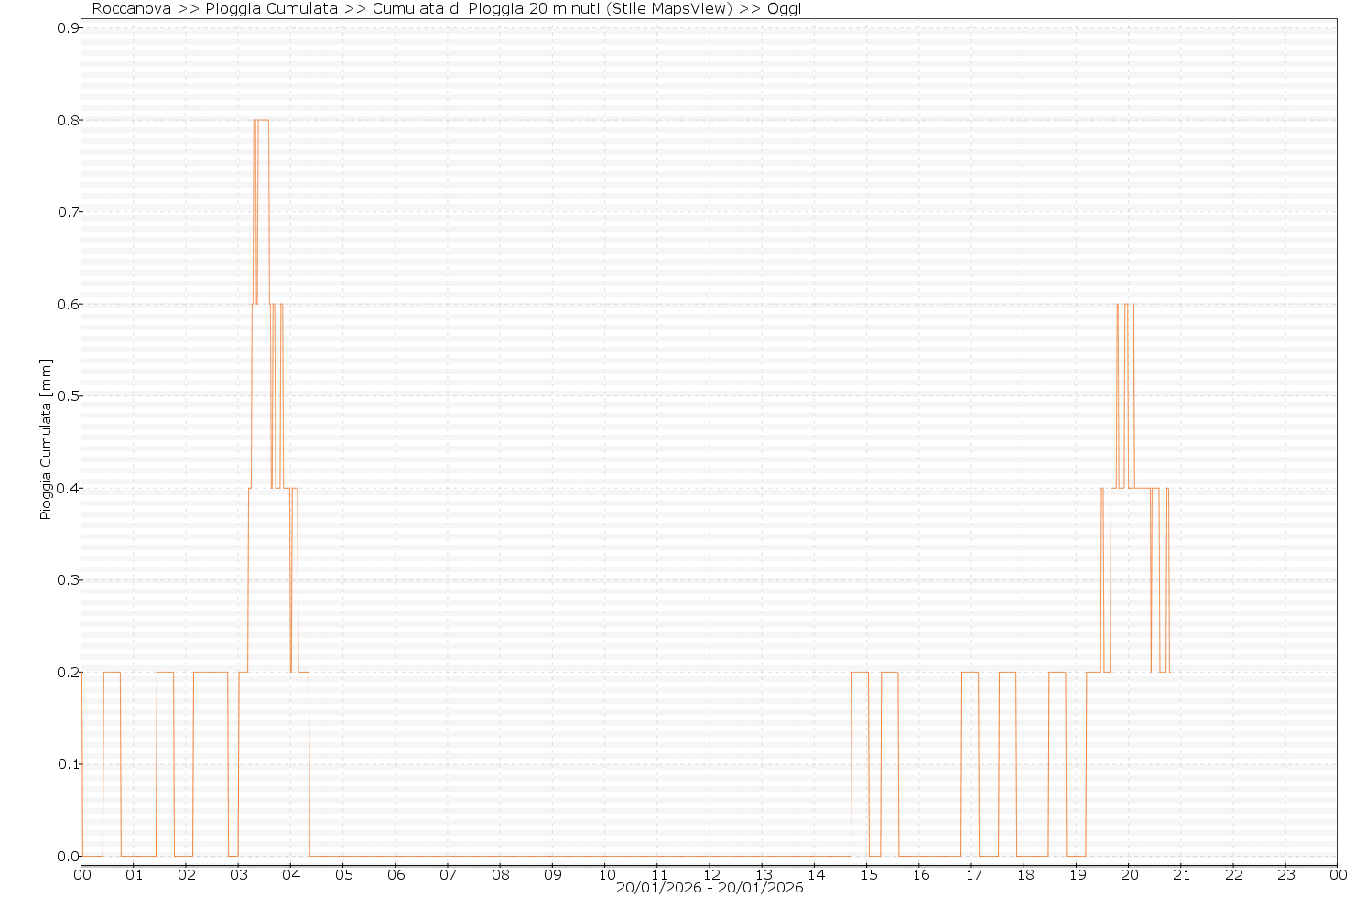Viewport: 1355px width, 897px height.
Task: Click the 0.2 mm plateau between 02 and 03 hours
Action: [x=211, y=672]
